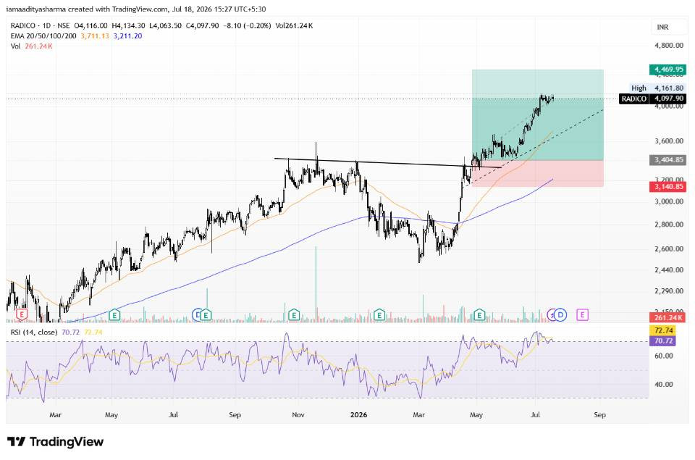Click the blue dividend D marker near August

pos(197,315)
